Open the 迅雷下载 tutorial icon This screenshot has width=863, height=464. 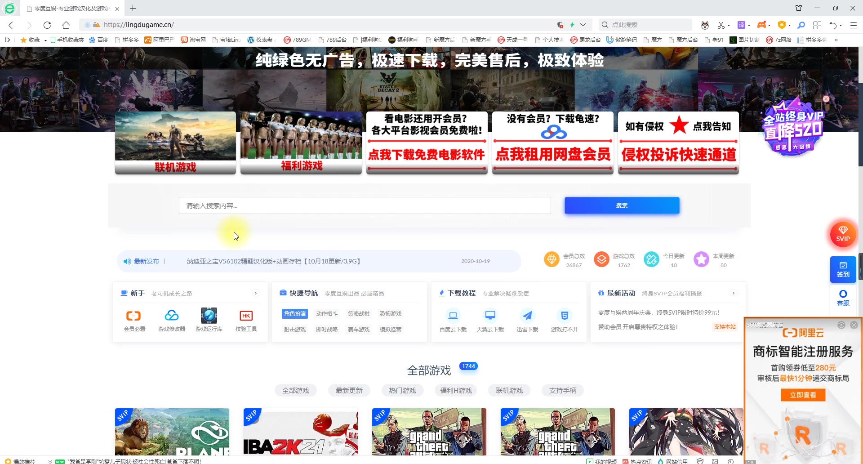[x=527, y=321]
